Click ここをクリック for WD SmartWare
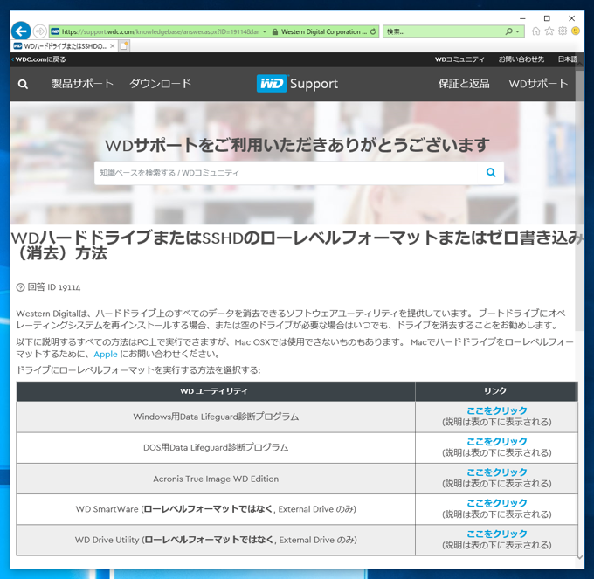 coord(497,503)
